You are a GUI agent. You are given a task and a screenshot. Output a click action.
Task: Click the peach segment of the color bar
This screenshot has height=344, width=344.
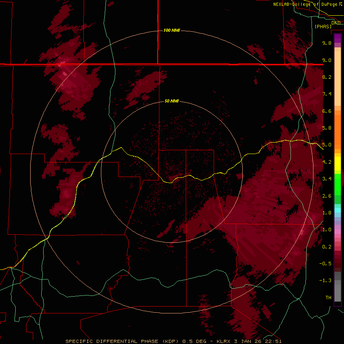(x=338, y=78)
